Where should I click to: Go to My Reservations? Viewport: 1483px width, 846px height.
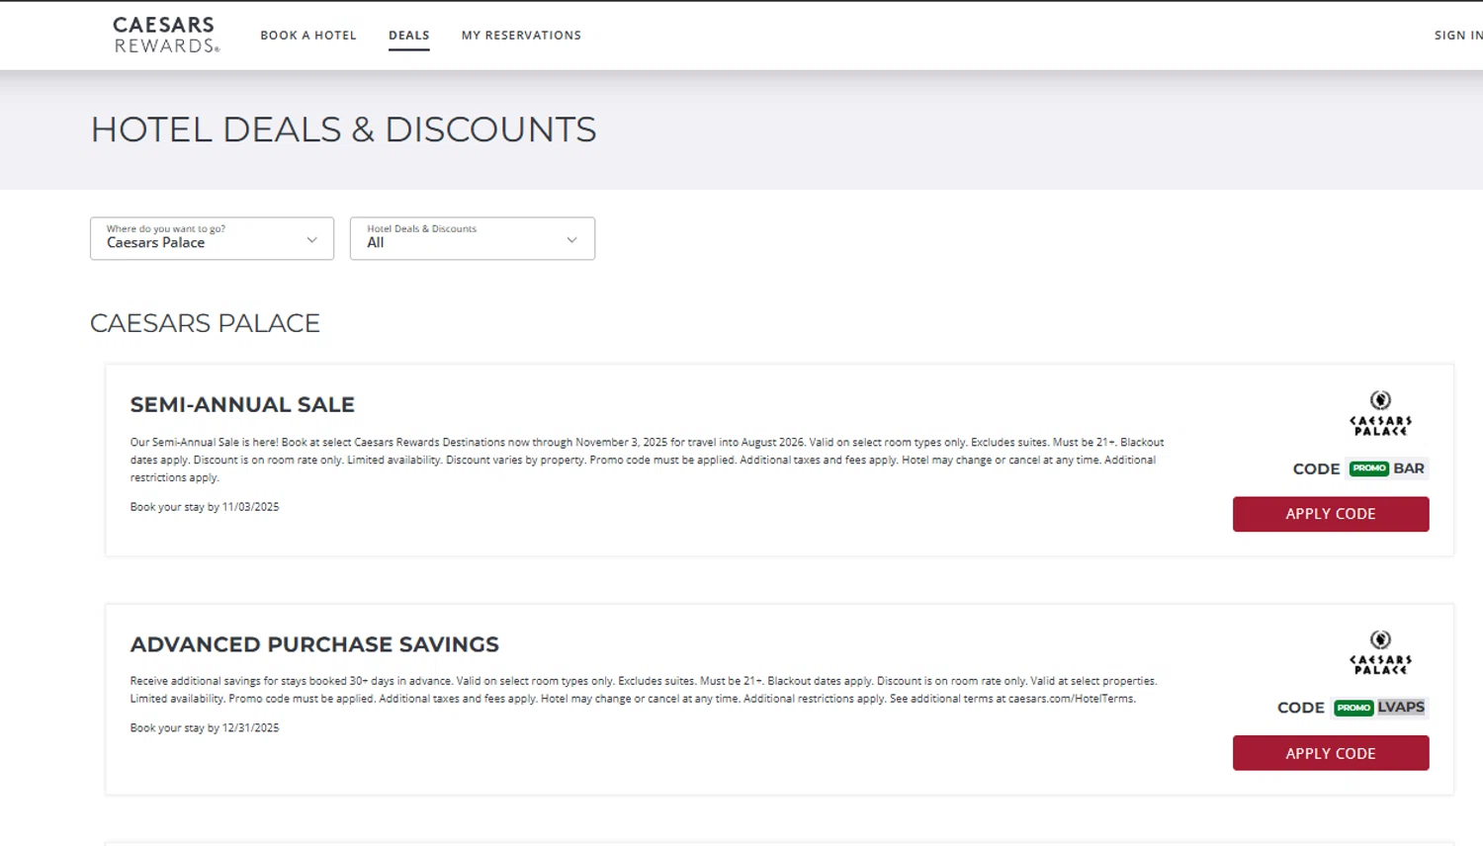[x=521, y=35]
